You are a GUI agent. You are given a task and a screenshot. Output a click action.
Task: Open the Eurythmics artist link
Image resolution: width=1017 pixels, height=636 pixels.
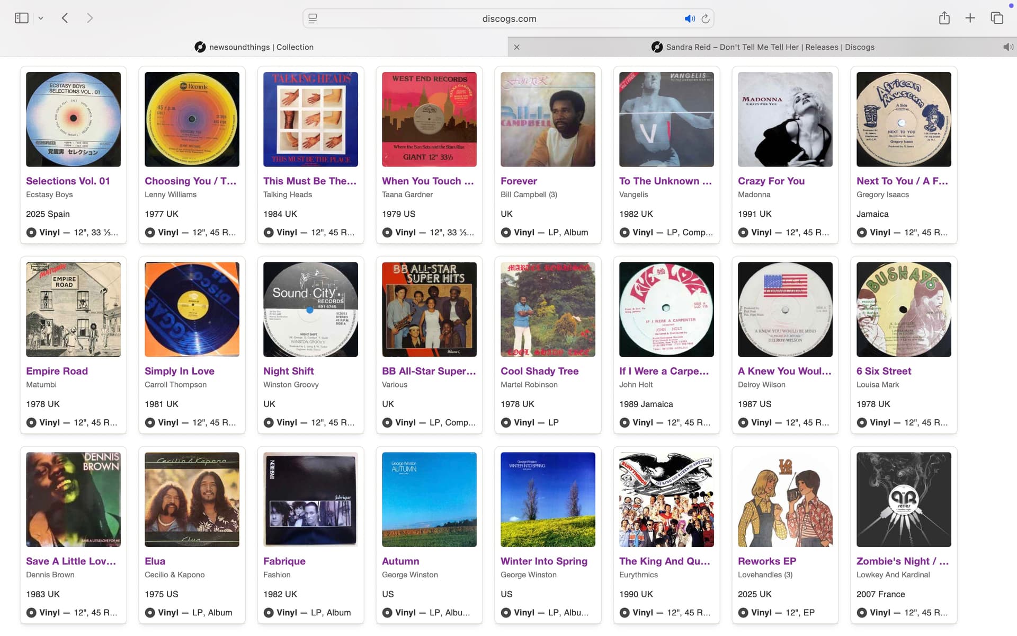[638, 575]
